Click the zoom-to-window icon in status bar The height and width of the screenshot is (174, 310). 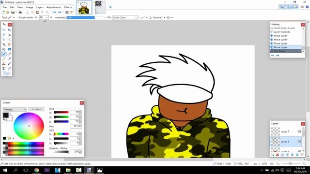pyautogui.click(x=272, y=164)
